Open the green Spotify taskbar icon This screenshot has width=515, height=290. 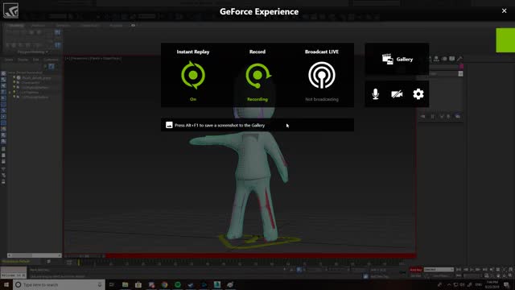coord(178,284)
